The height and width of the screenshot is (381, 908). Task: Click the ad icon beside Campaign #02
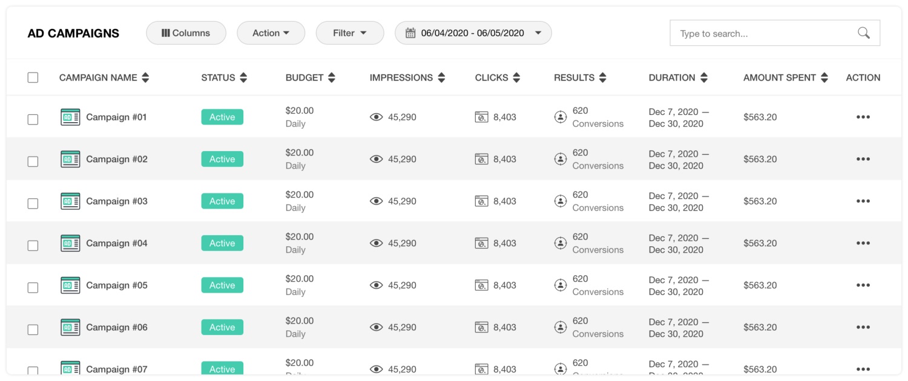(x=70, y=159)
